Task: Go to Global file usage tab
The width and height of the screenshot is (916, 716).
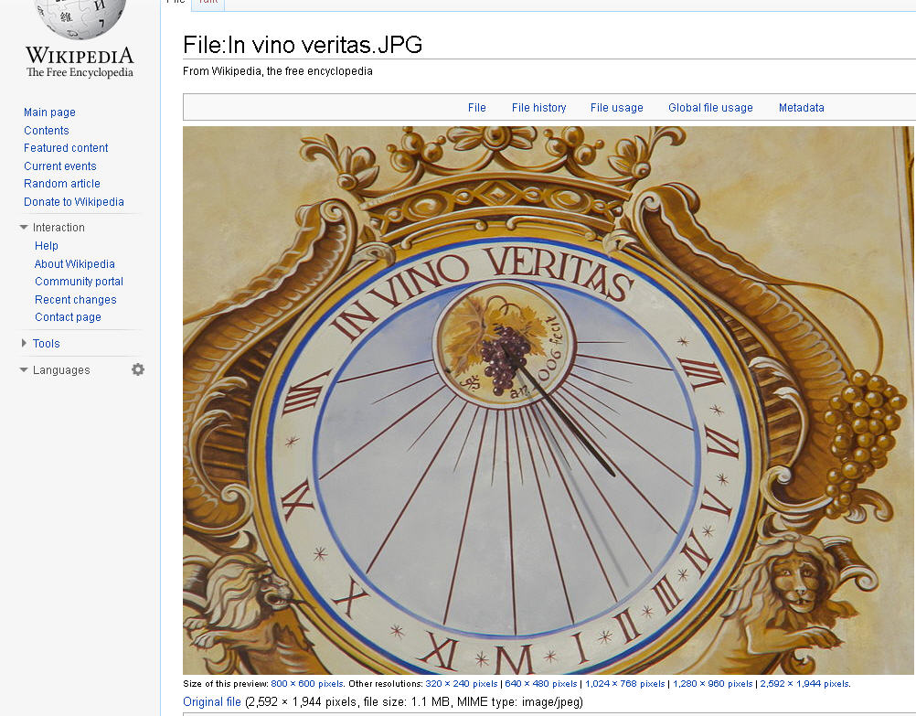Action: 710,108
